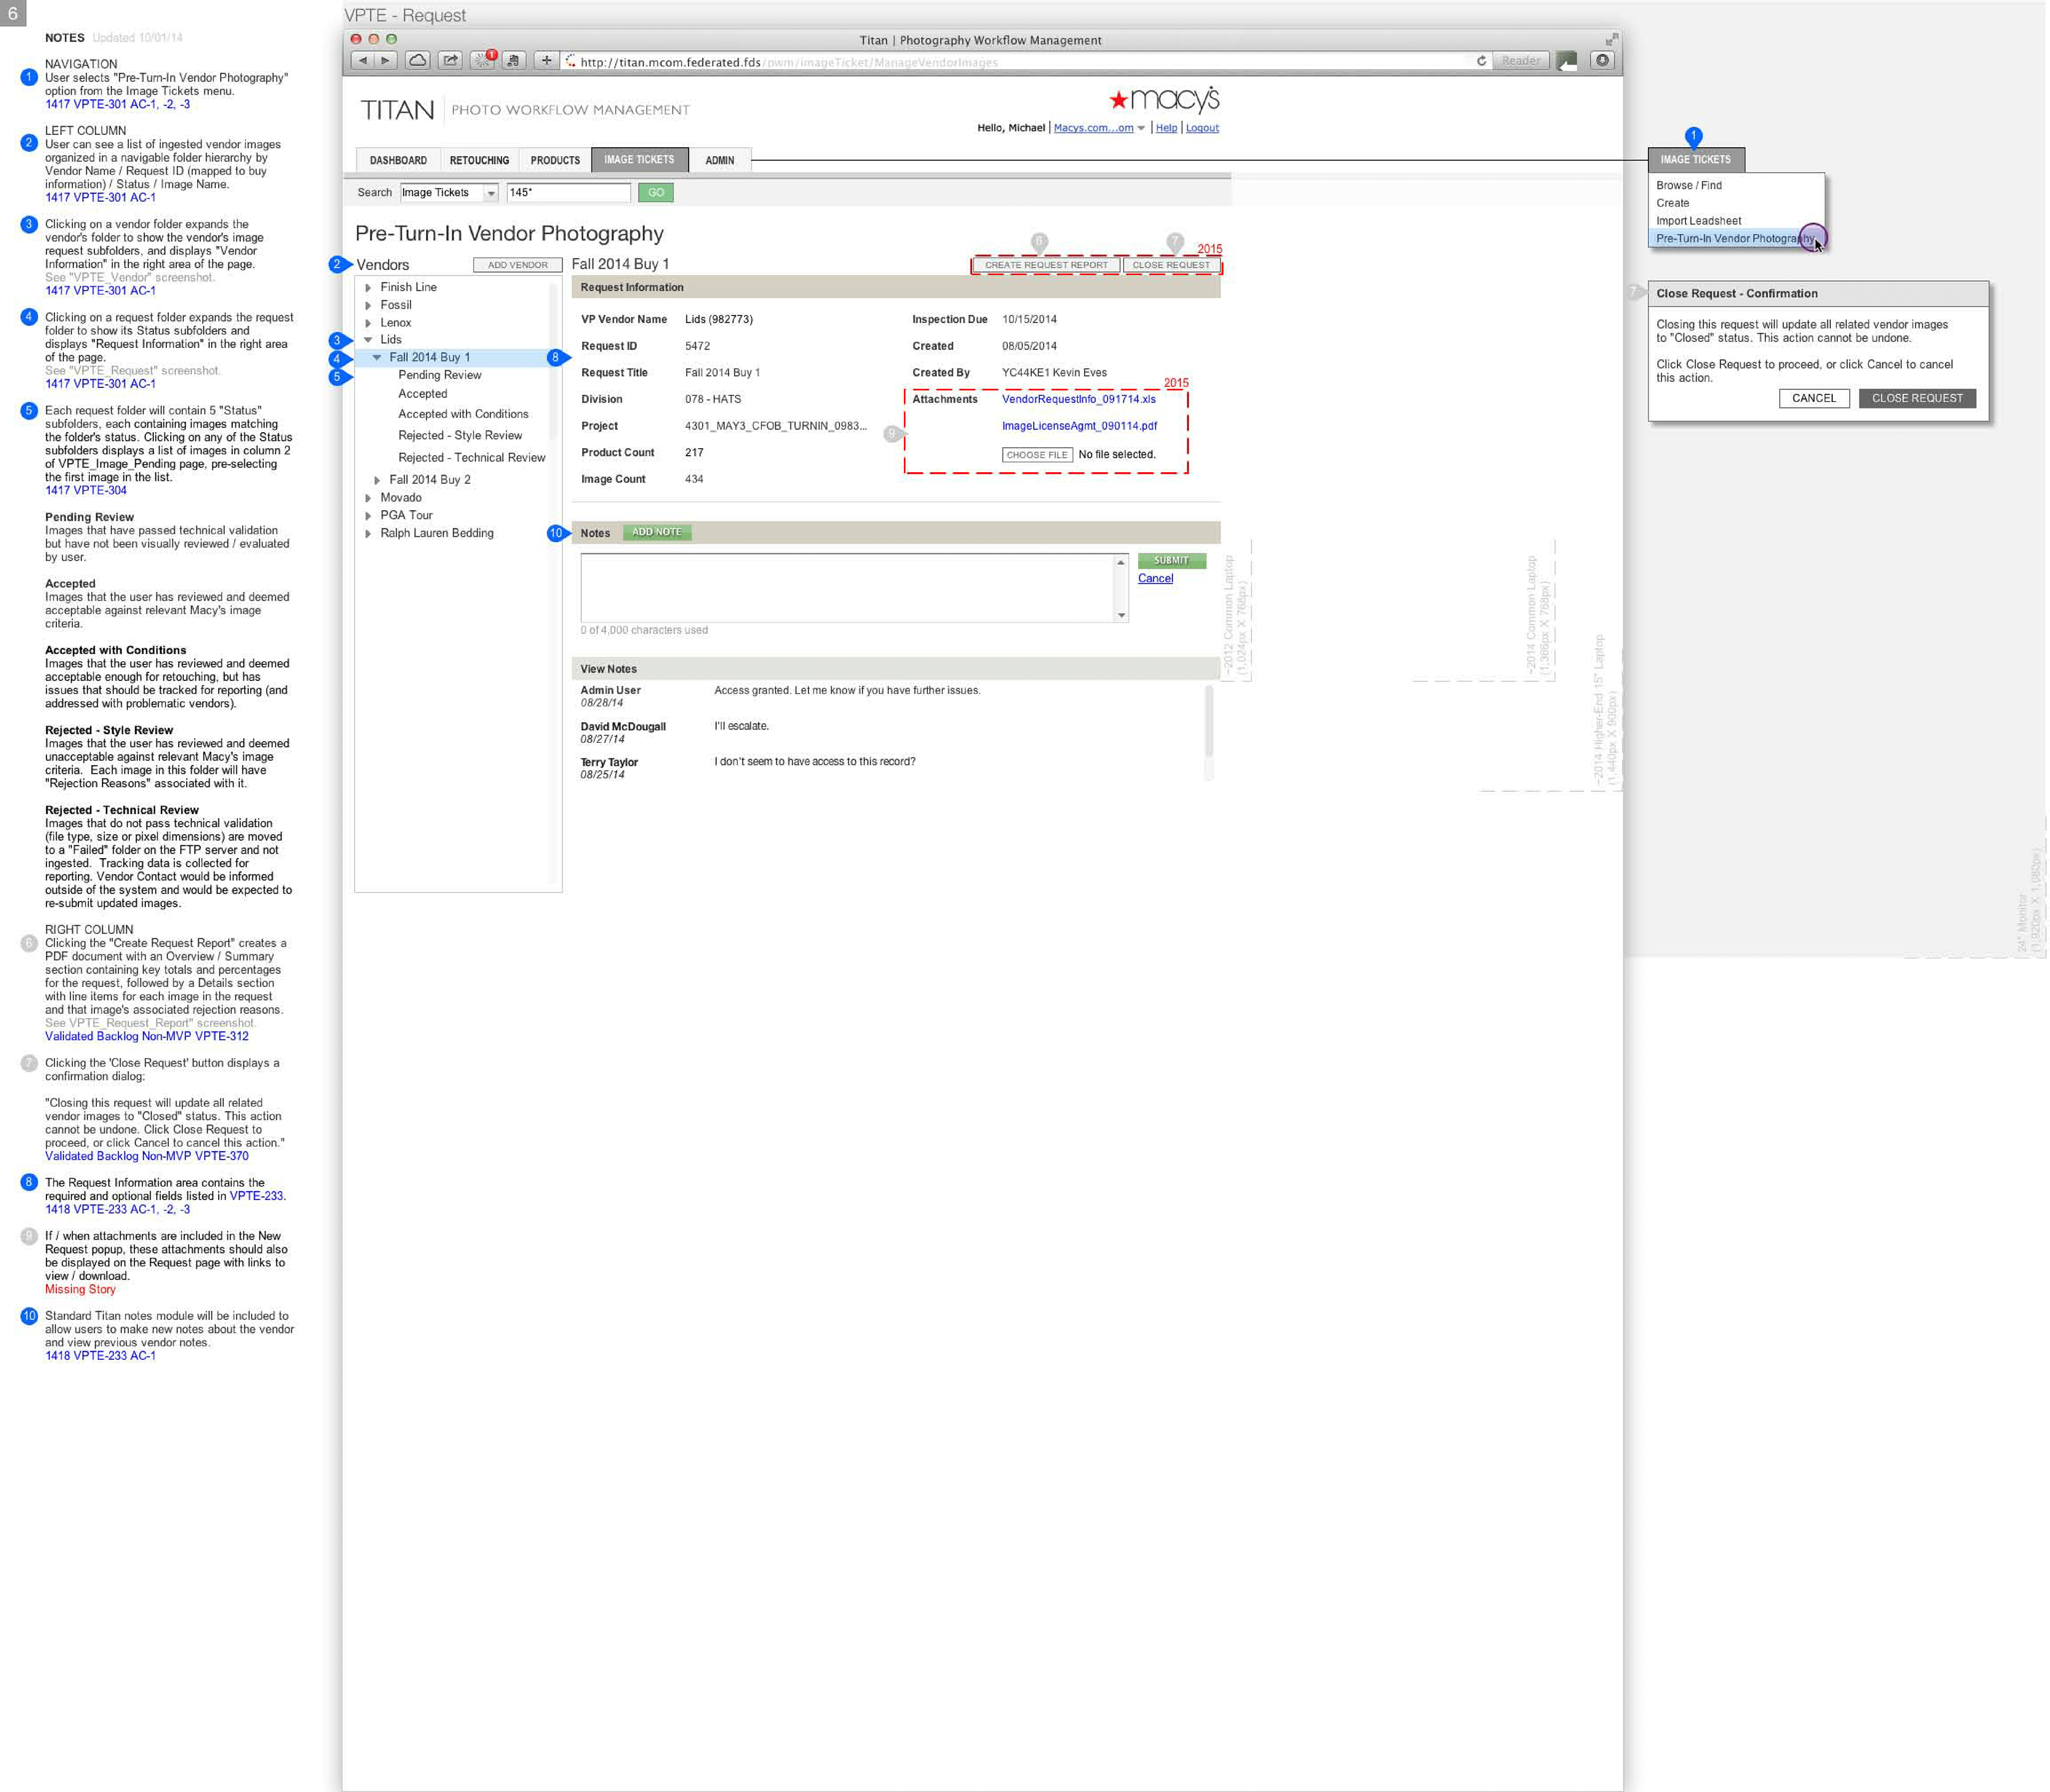2050x1792 pixels.
Task: Open the Image Tickets search dropdown
Action: pos(491,193)
